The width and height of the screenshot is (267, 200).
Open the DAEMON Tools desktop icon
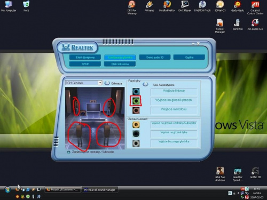(x=202, y=6)
